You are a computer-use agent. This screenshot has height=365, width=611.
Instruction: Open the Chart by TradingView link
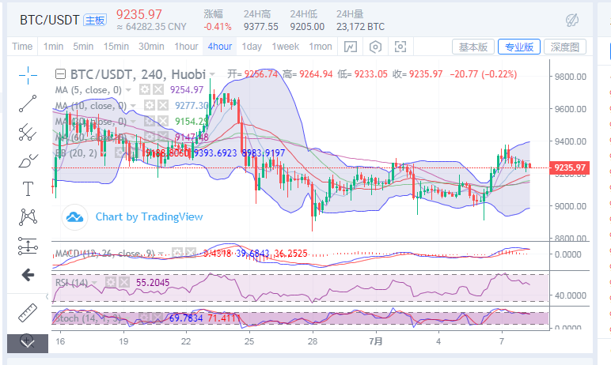tap(150, 216)
